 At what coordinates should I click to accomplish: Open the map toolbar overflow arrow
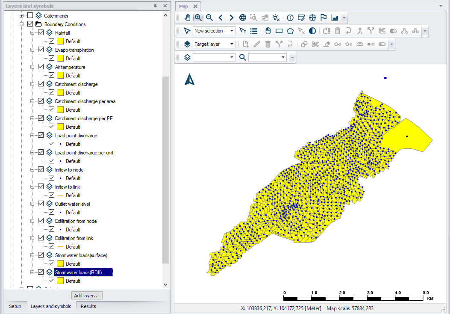tap(344, 18)
